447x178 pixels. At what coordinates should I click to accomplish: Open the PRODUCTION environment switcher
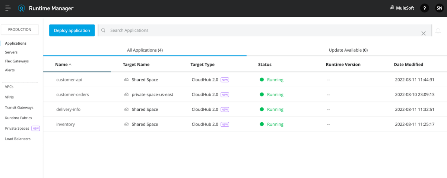[x=20, y=29]
